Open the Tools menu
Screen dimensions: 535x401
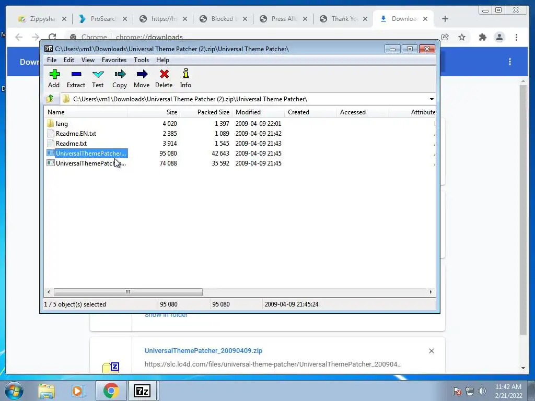tap(141, 60)
